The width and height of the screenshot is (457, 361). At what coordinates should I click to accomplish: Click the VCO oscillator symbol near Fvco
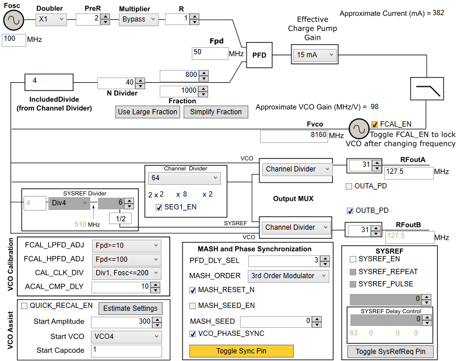click(358, 128)
